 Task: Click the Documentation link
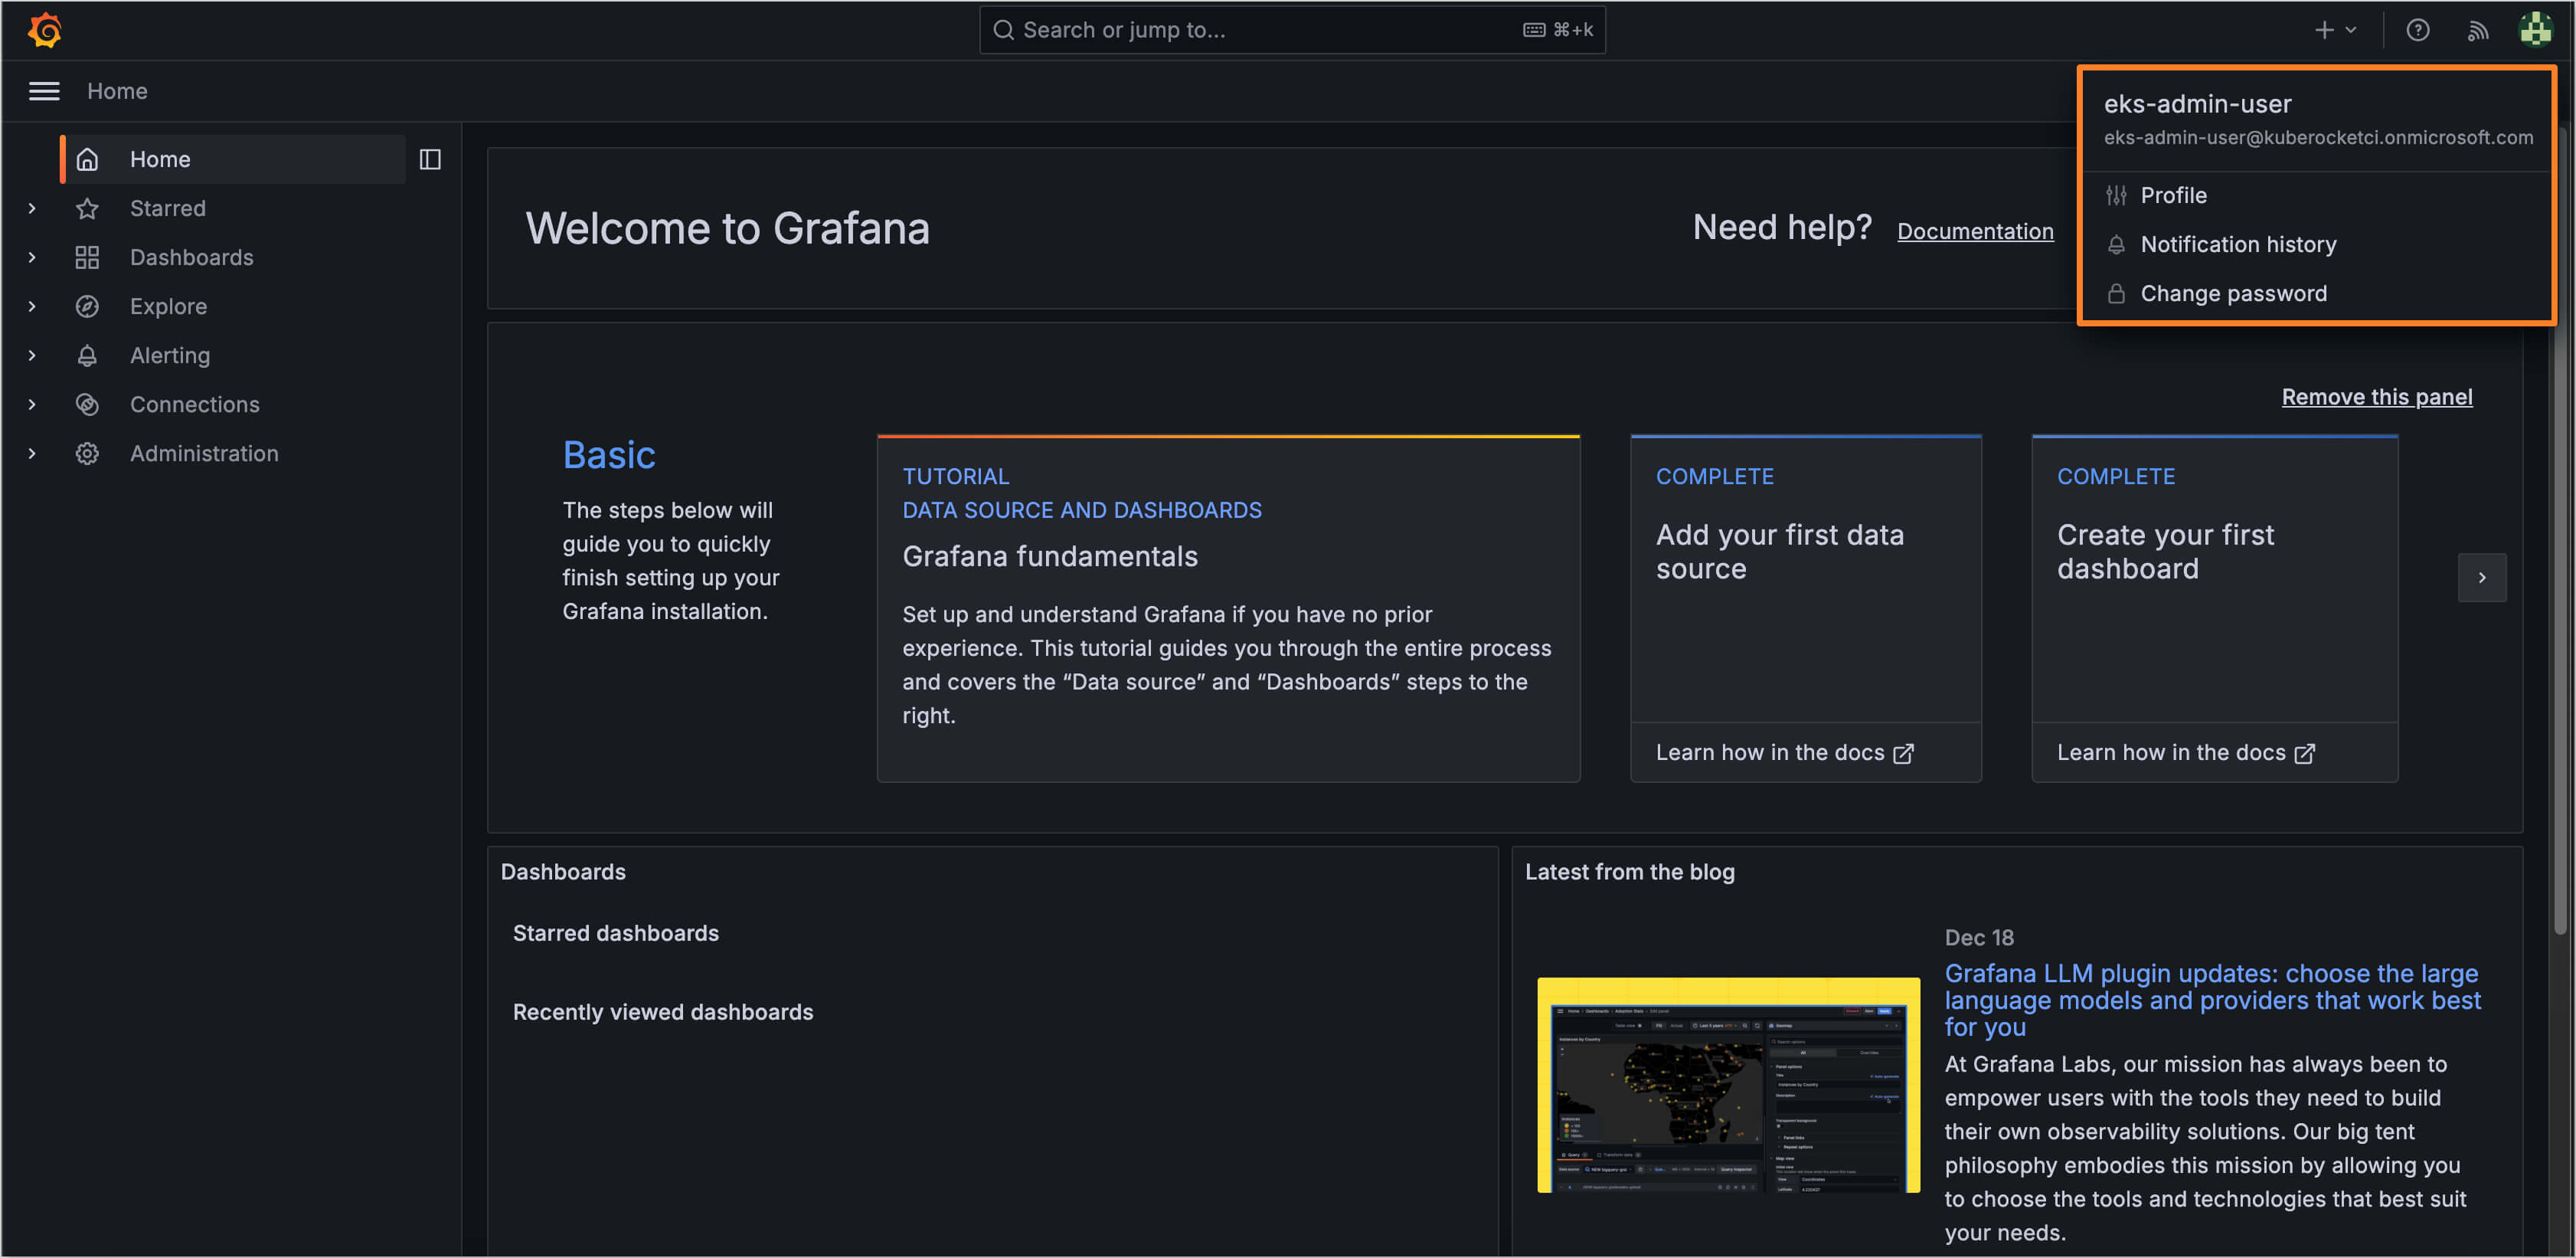coord(1975,231)
